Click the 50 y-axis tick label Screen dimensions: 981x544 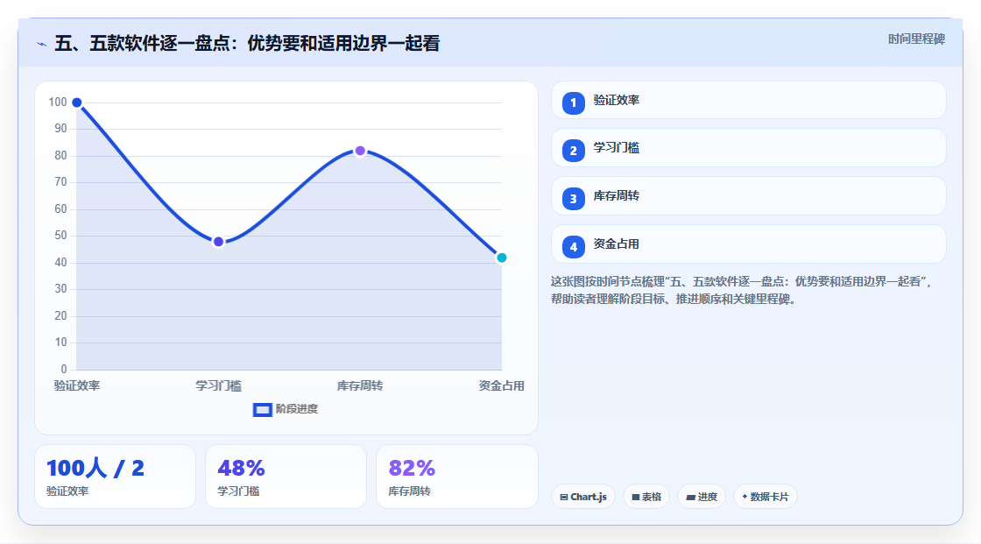tap(60, 236)
